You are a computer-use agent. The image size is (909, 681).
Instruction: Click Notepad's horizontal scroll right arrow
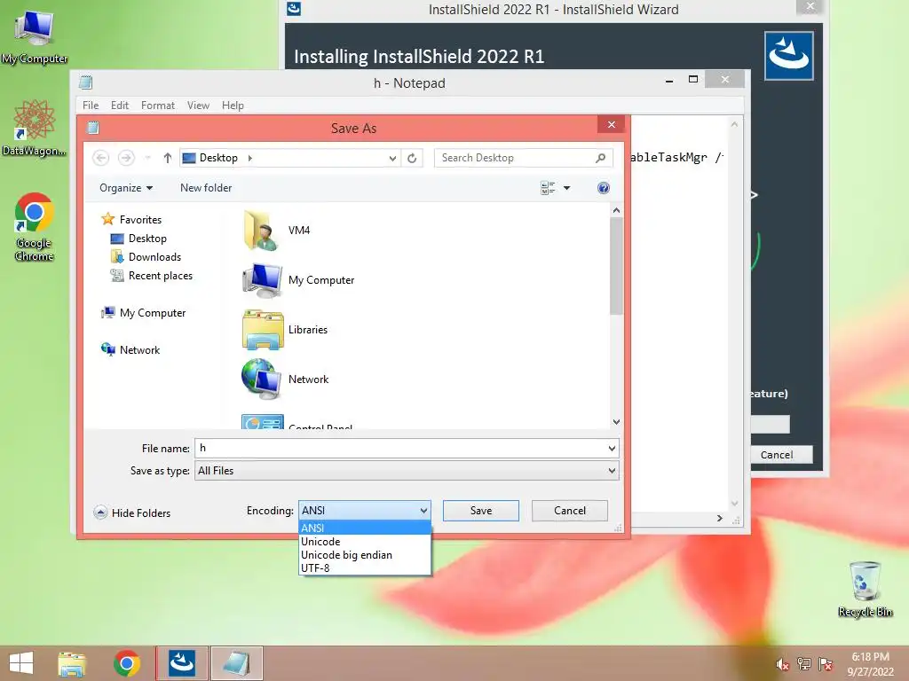(x=719, y=518)
